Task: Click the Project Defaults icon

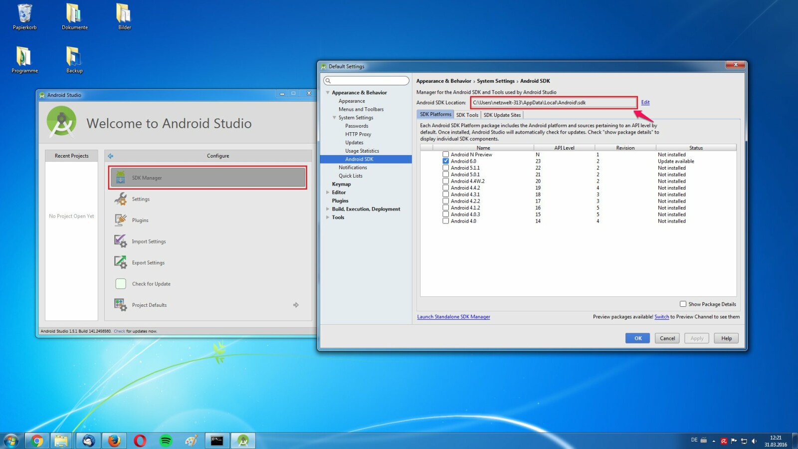Action: tap(121, 305)
